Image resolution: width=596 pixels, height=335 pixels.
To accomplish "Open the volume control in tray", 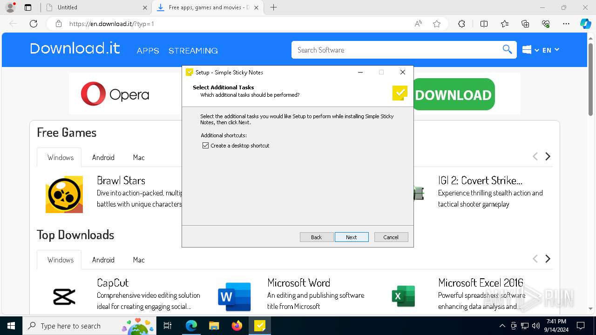I will [536, 326].
